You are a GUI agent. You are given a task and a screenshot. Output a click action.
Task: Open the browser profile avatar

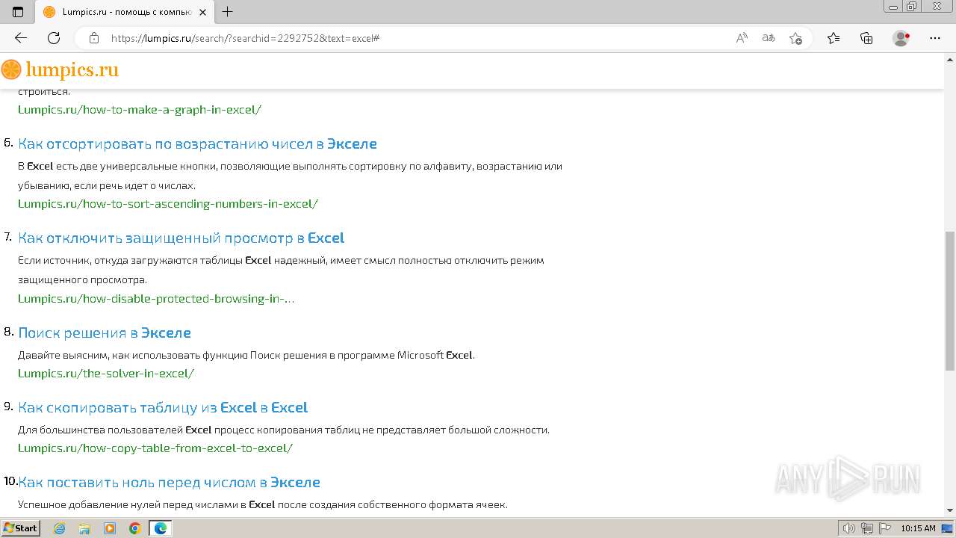[x=901, y=38]
